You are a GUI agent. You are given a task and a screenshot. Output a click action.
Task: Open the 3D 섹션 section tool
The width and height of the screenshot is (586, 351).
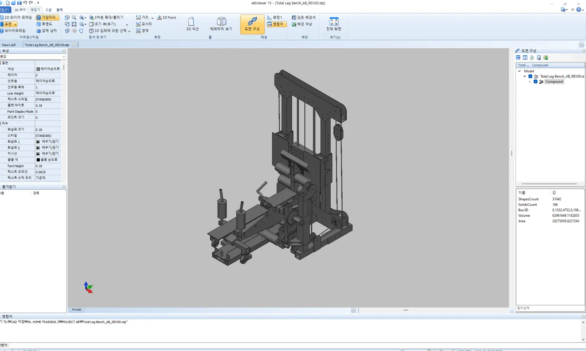192,24
